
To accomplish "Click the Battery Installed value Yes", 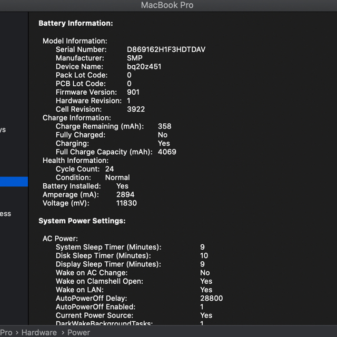I will coord(122,186).
